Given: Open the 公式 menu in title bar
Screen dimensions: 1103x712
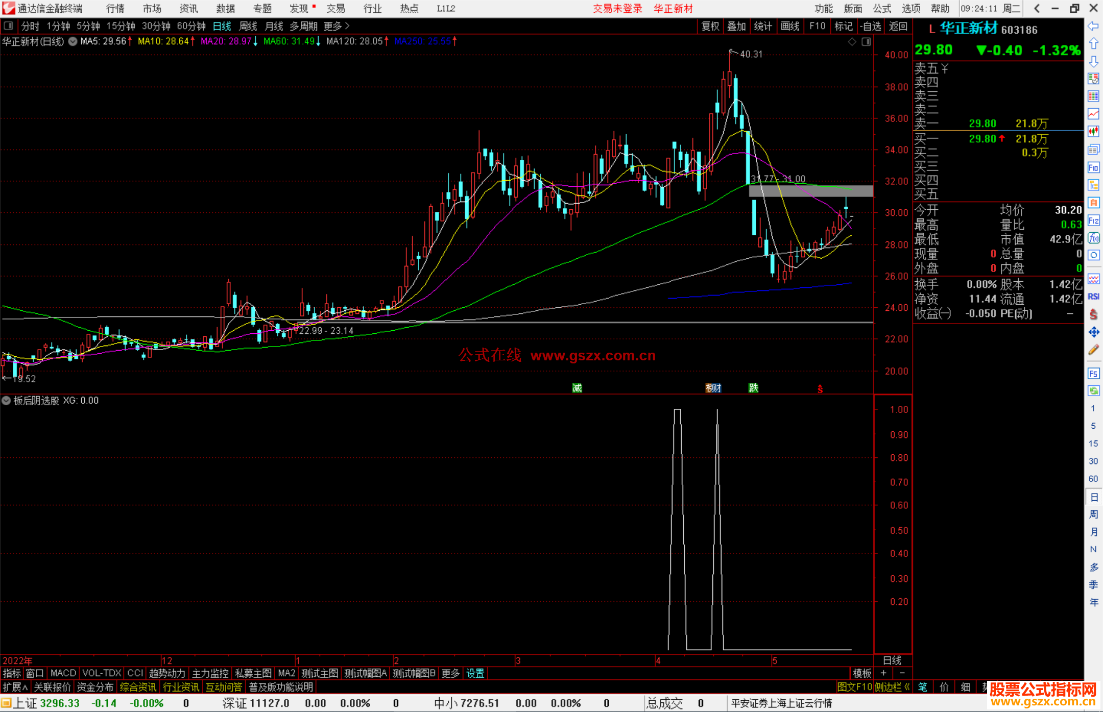Looking at the screenshot, I should (x=882, y=9).
